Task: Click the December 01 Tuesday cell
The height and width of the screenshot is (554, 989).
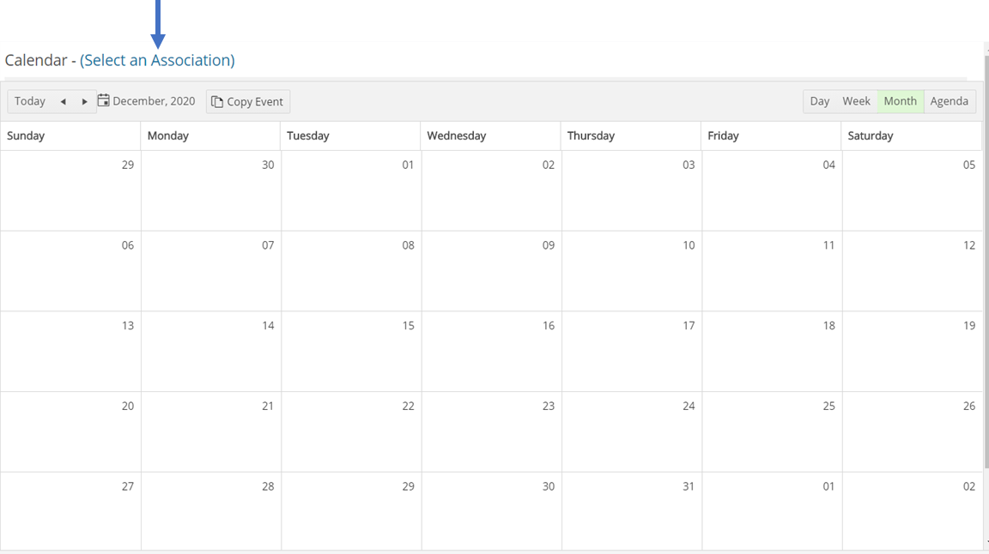Action: [x=350, y=190]
